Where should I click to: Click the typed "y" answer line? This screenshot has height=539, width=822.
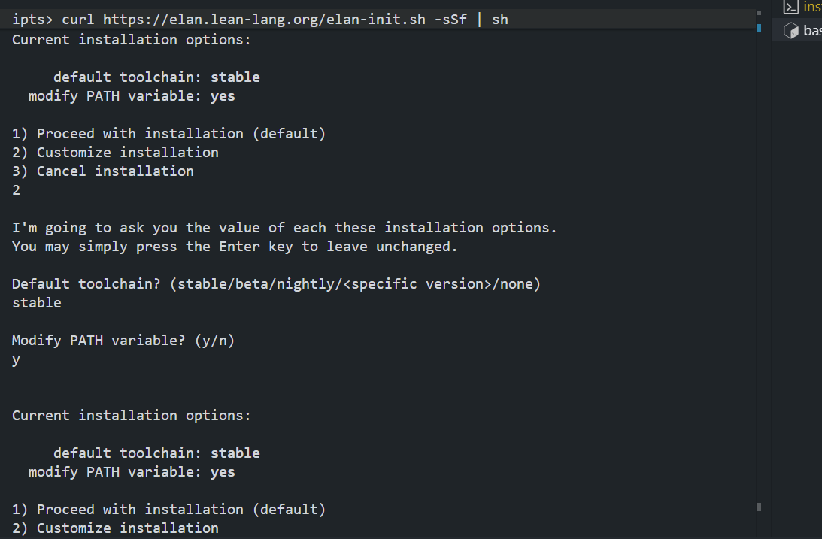click(x=16, y=360)
